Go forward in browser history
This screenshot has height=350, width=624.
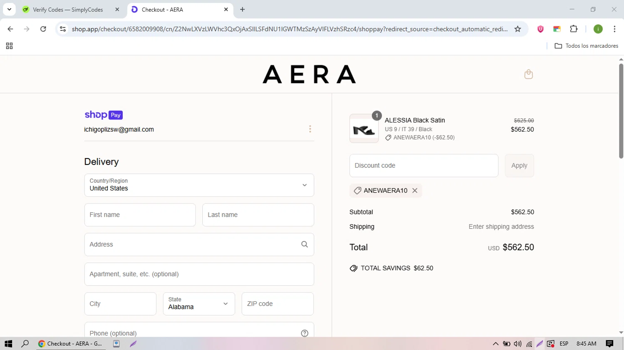27,29
